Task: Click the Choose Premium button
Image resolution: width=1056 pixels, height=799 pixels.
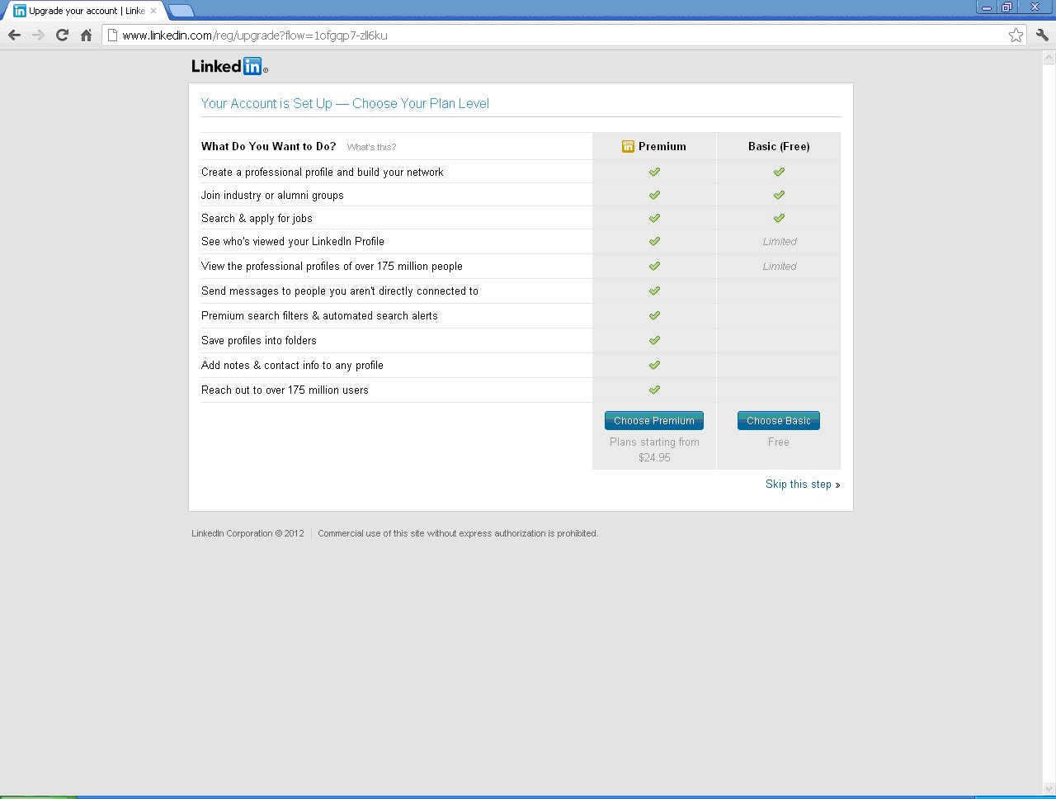Action: [x=654, y=421]
